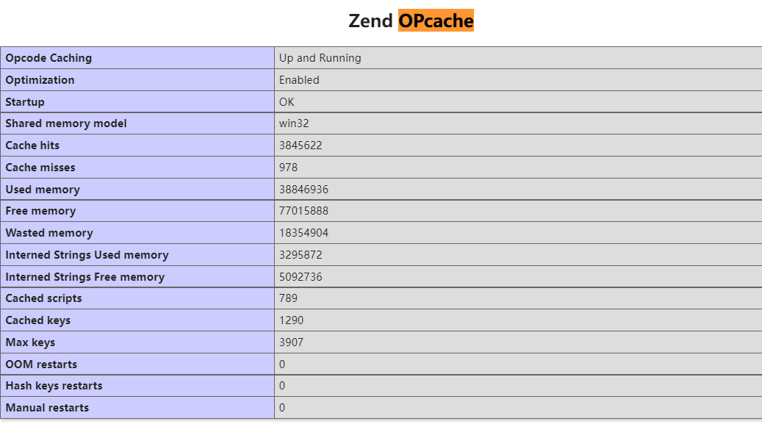Select Interned Strings Free memory label
The height and width of the screenshot is (424, 762).
[85, 277]
